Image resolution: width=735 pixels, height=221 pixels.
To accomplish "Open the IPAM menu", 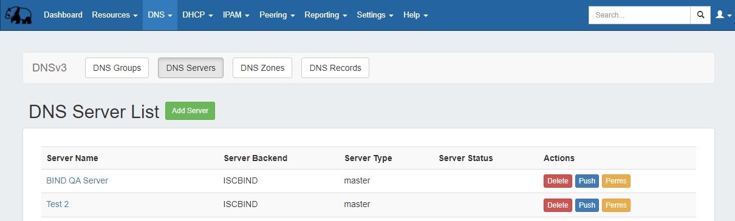I will pyautogui.click(x=236, y=15).
